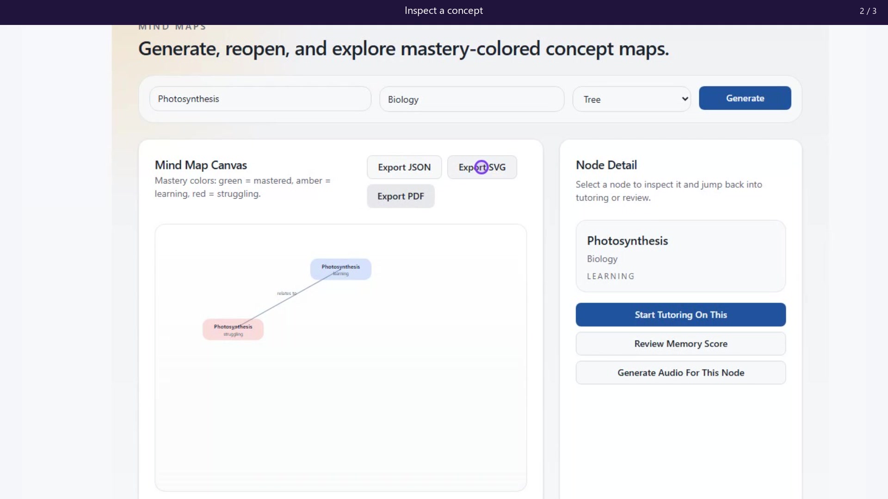Screen dimensions: 888x499
Task: Focus the Biology subject input field
Action: click(471, 99)
